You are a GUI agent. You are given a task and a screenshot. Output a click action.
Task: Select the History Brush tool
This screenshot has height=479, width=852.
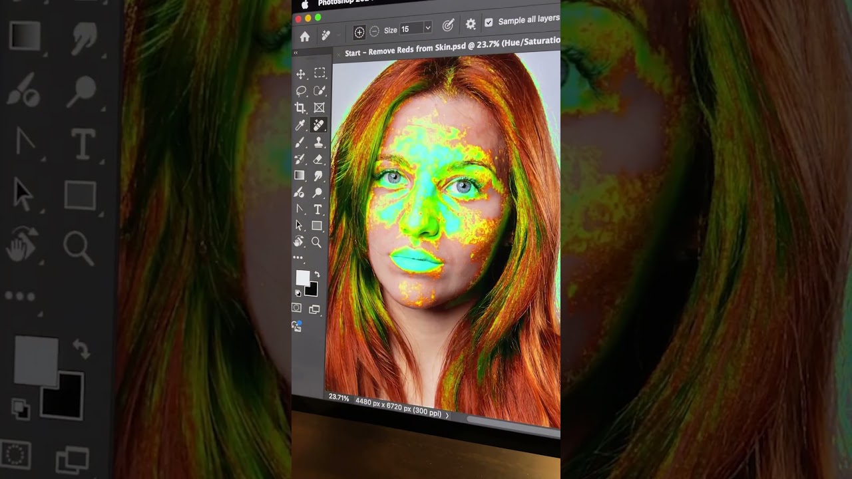tap(300, 159)
